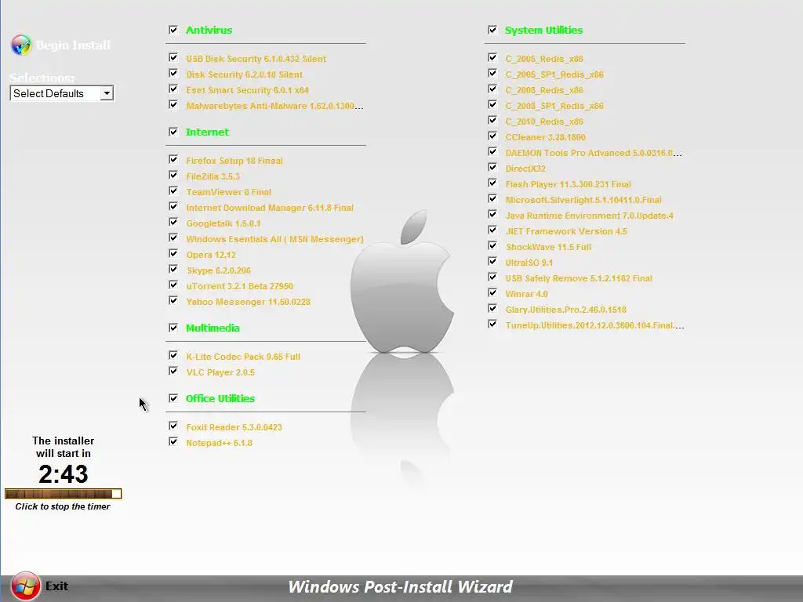Screen dimensions: 803x602
Task: Toggle the Internet category checkbox
Action: click(173, 132)
